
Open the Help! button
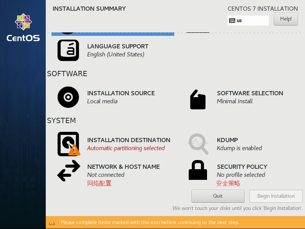coord(286,19)
